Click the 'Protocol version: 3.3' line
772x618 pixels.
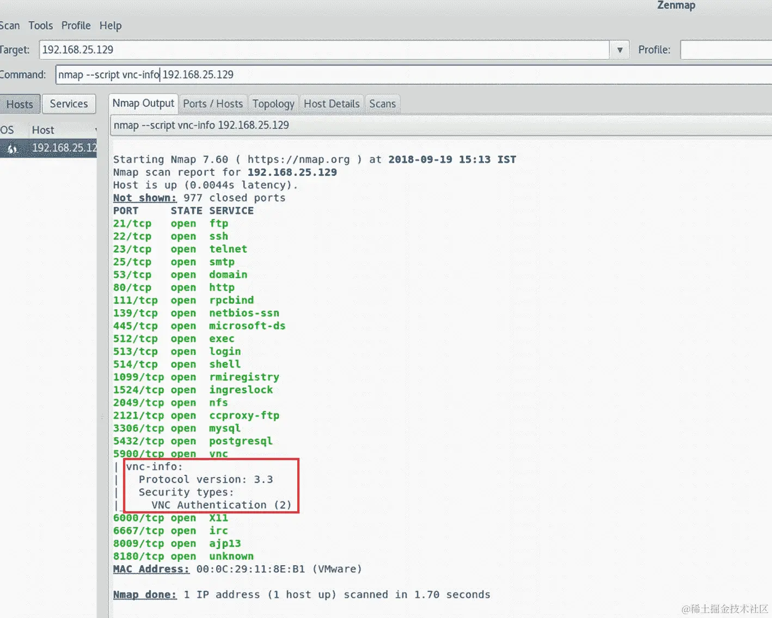pyautogui.click(x=206, y=480)
